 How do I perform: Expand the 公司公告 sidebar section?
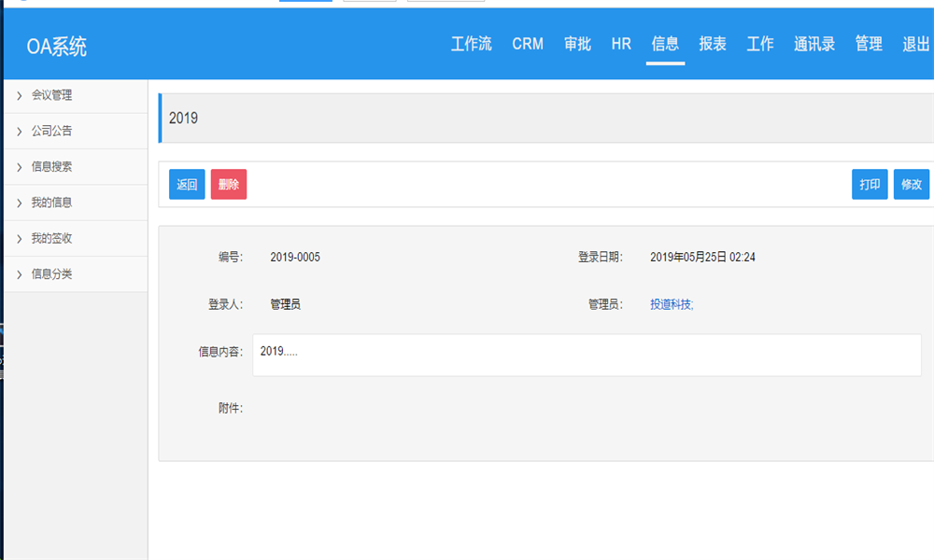51,131
